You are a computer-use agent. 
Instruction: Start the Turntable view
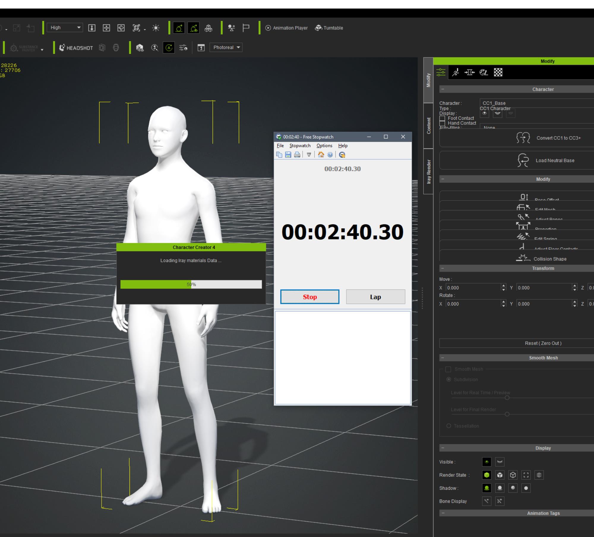(x=329, y=28)
